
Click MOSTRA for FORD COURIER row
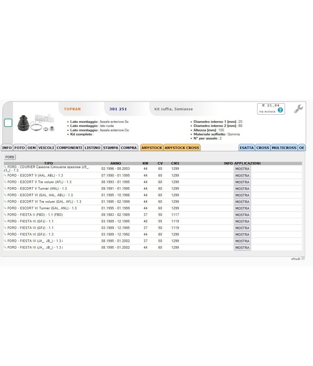click(242, 169)
